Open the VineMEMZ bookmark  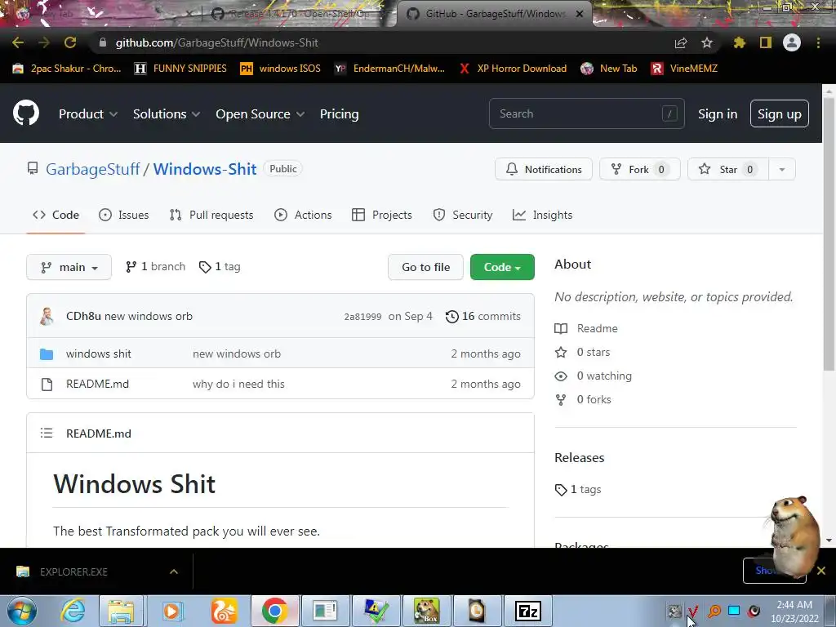point(684,69)
